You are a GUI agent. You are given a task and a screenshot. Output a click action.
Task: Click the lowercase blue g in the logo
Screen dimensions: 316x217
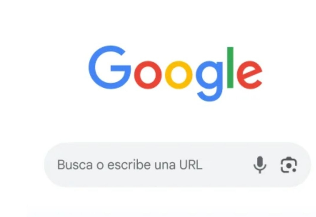[209, 81]
